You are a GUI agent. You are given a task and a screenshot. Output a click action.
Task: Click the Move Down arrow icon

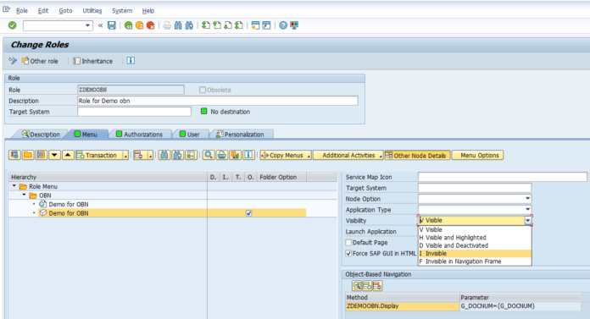coord(54,155)
